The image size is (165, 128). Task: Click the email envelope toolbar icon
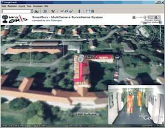click(x=88, y=11)
